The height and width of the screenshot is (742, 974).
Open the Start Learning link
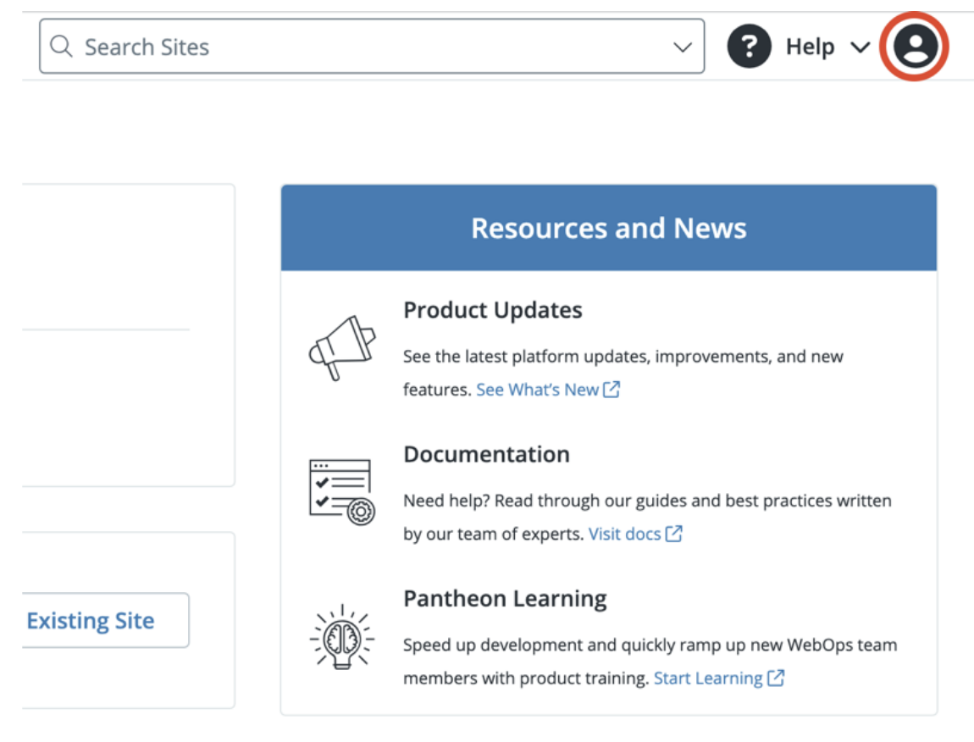[708, 678]
